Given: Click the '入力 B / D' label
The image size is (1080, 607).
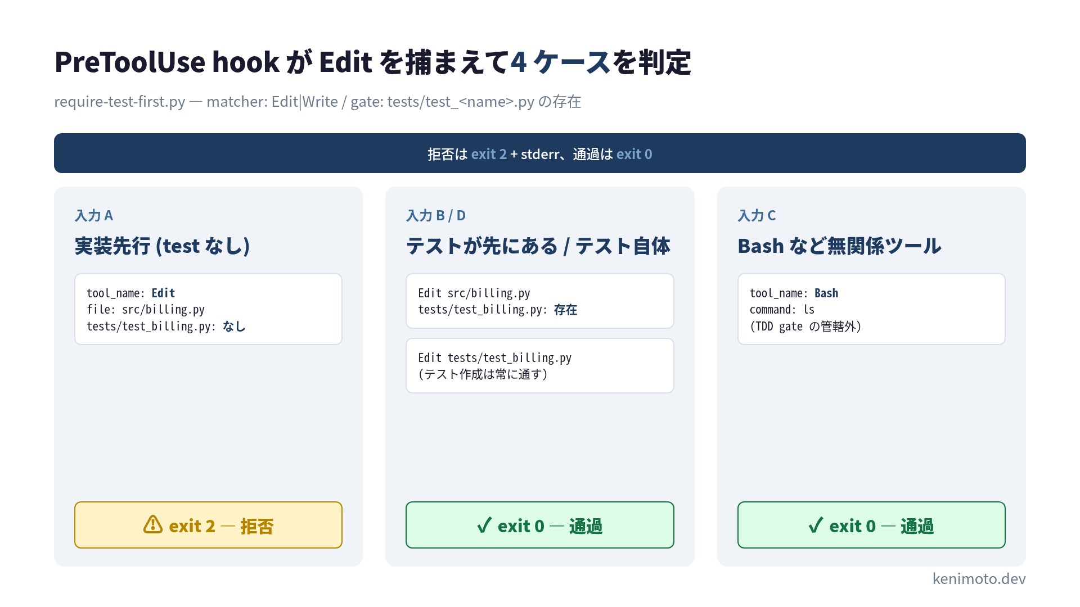Looking at the screenshot, I should click(436, 215).
